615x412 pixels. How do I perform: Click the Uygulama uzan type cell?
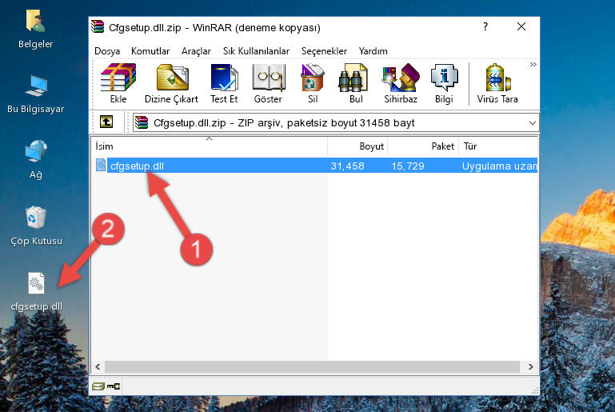coord(499,166)
